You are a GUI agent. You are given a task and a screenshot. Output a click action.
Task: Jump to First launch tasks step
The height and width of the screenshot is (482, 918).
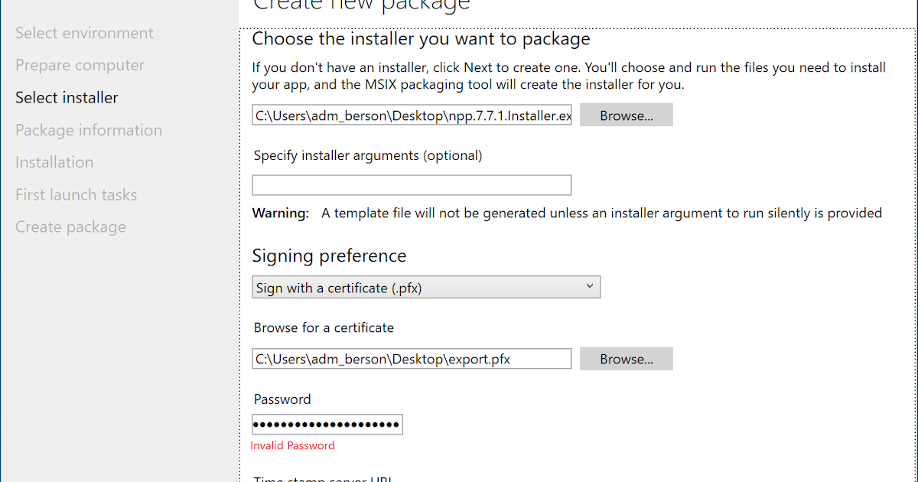[x=76, y=194]
